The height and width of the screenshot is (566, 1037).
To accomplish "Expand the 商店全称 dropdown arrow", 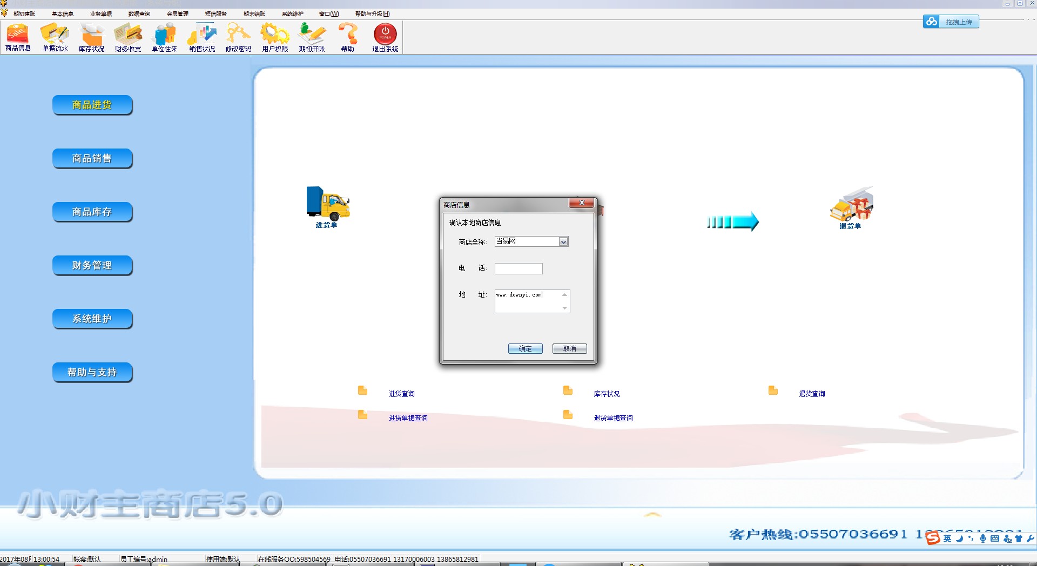I will point(563,242).
